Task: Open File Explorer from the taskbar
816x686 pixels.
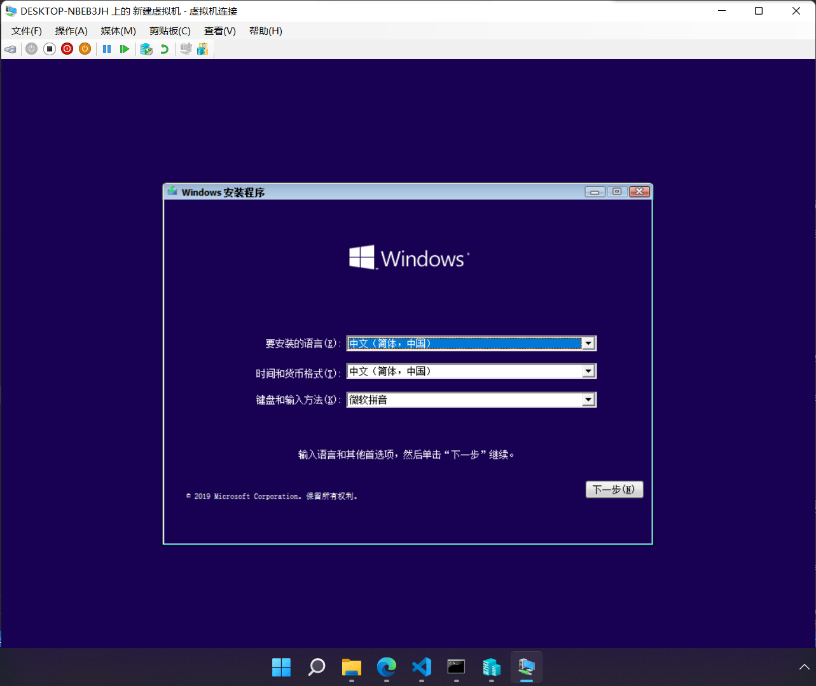Action: tap(351, 668)
